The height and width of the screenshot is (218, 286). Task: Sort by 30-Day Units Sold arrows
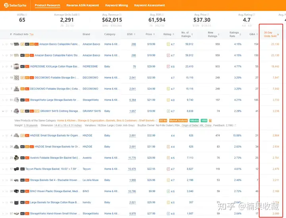pos(278,34)
